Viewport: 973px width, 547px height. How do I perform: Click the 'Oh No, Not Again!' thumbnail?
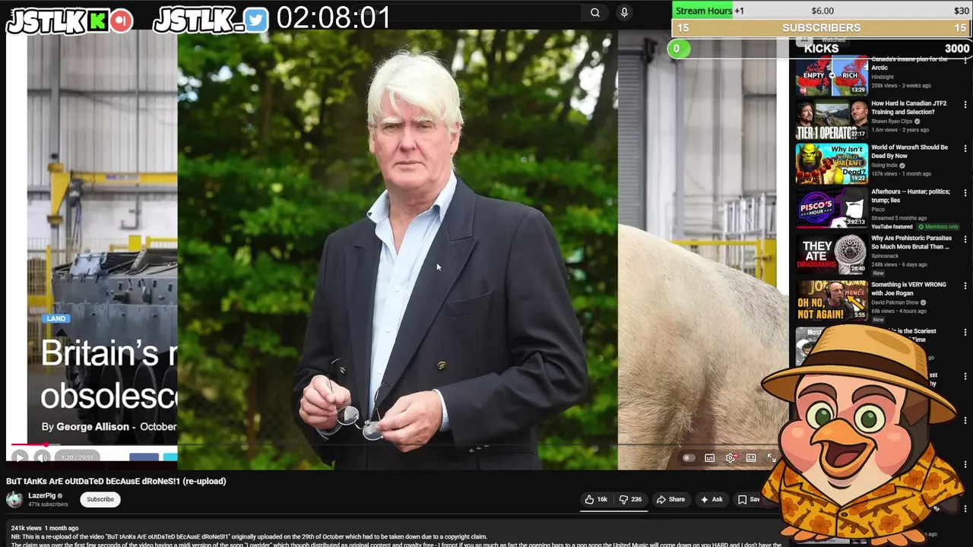(832, 301)
